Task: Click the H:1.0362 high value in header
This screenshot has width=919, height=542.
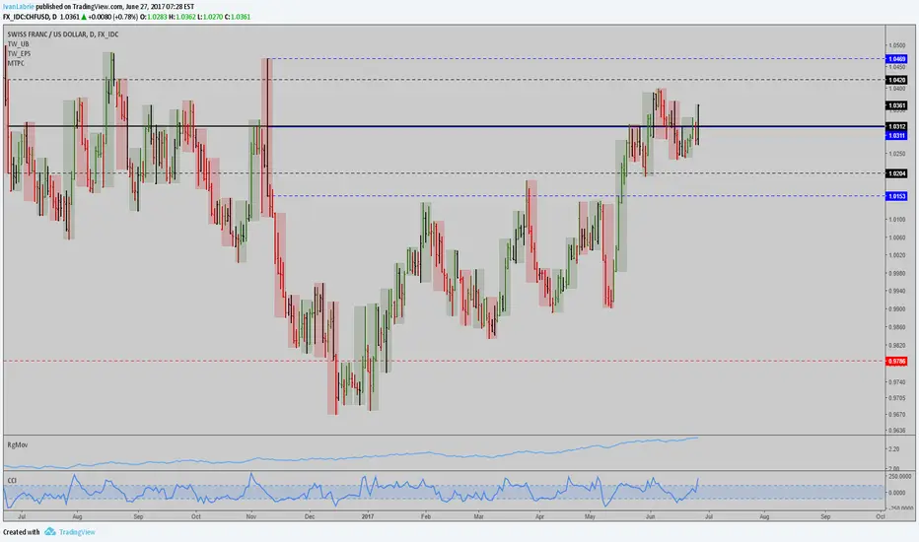Action: tap(181, 17)
